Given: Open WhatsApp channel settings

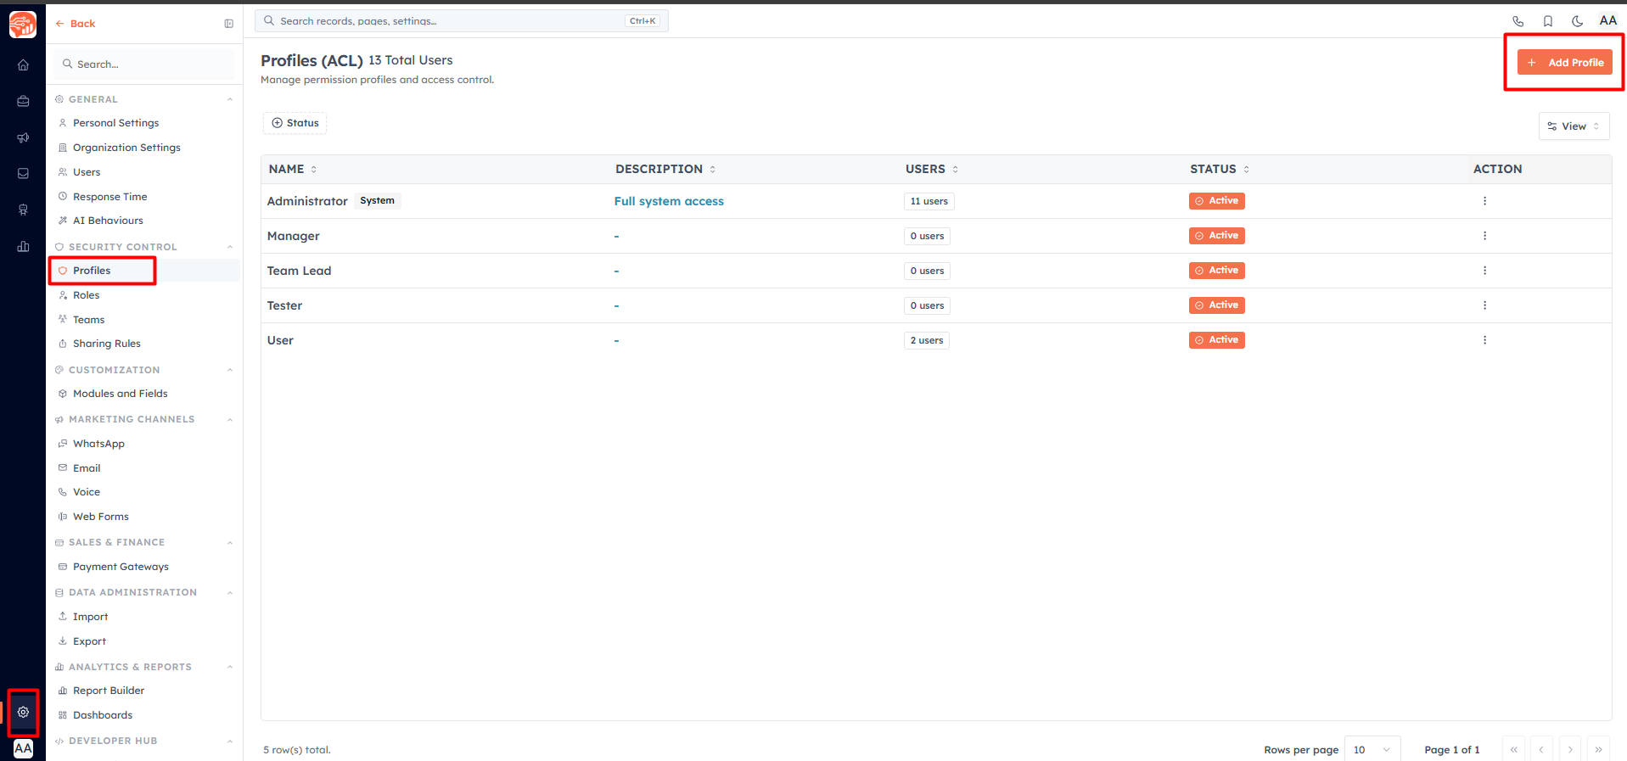Looking at the screenshot, I should [98, 444].
